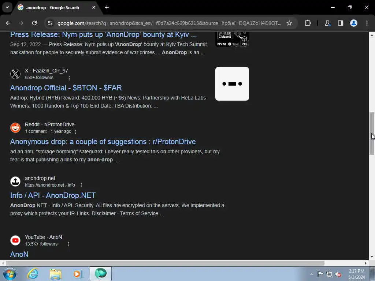Viewport: 375px width, 281px height.
Task: Click the Citizen5 winner thumbnail image
Action: point(232,40)
